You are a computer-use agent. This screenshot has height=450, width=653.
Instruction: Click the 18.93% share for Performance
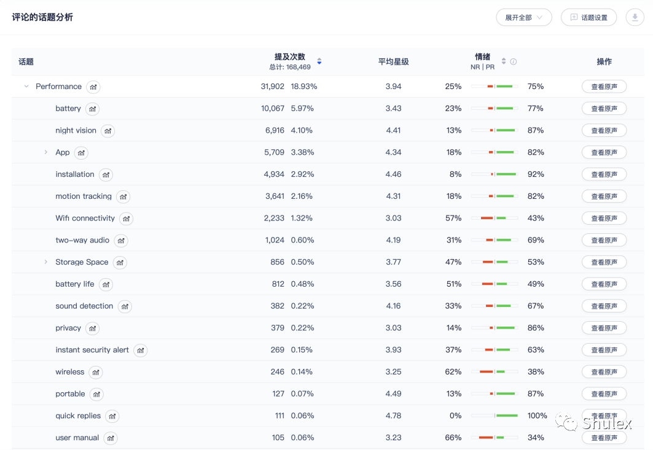tap(304, 86)
